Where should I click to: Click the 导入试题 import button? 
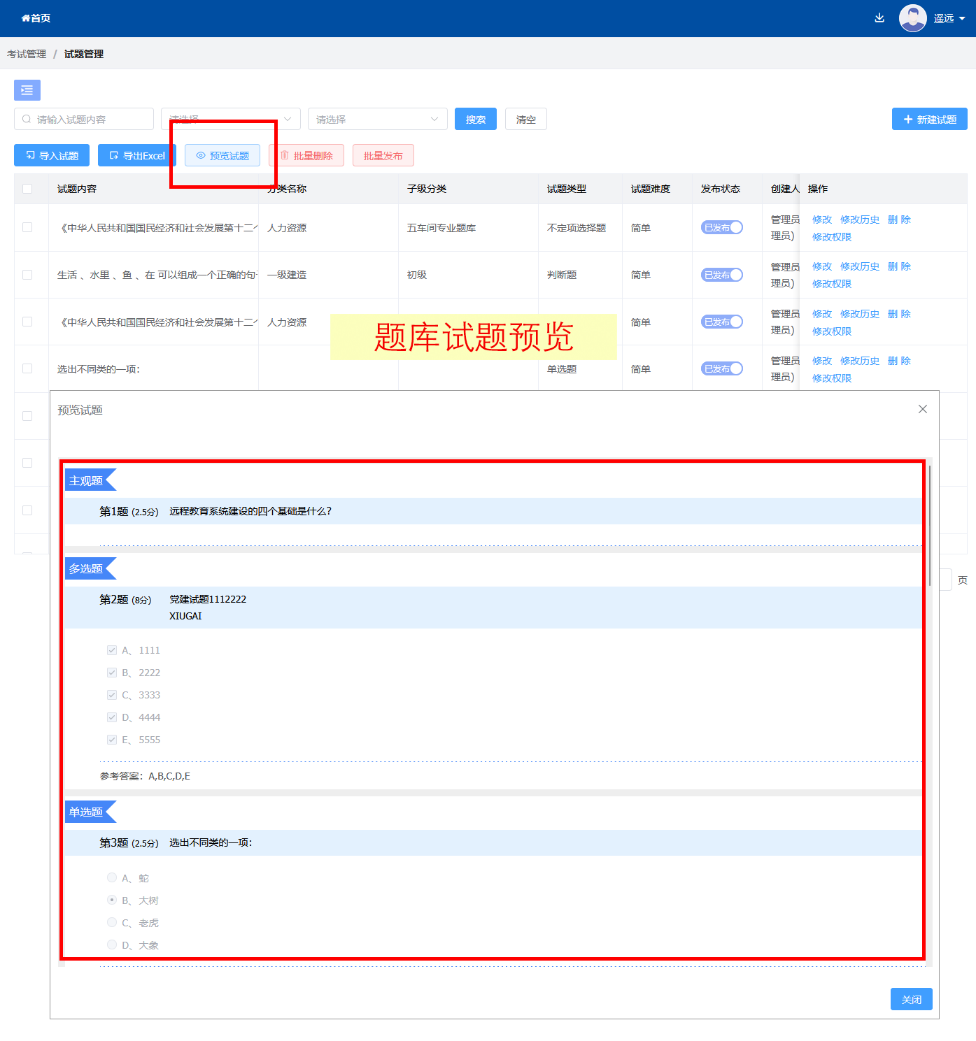(x=52, y=155)
